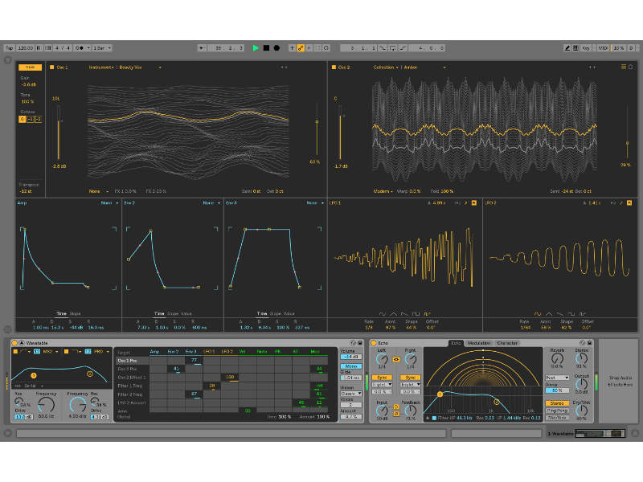The image size is (643, 482).
Task: Switch to Echo's Modulation tab
Action: [x=479, y=343]
